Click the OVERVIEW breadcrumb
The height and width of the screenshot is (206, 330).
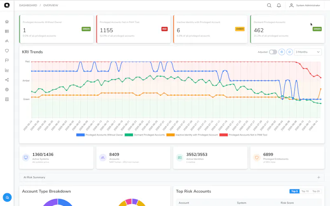[51, 5]
